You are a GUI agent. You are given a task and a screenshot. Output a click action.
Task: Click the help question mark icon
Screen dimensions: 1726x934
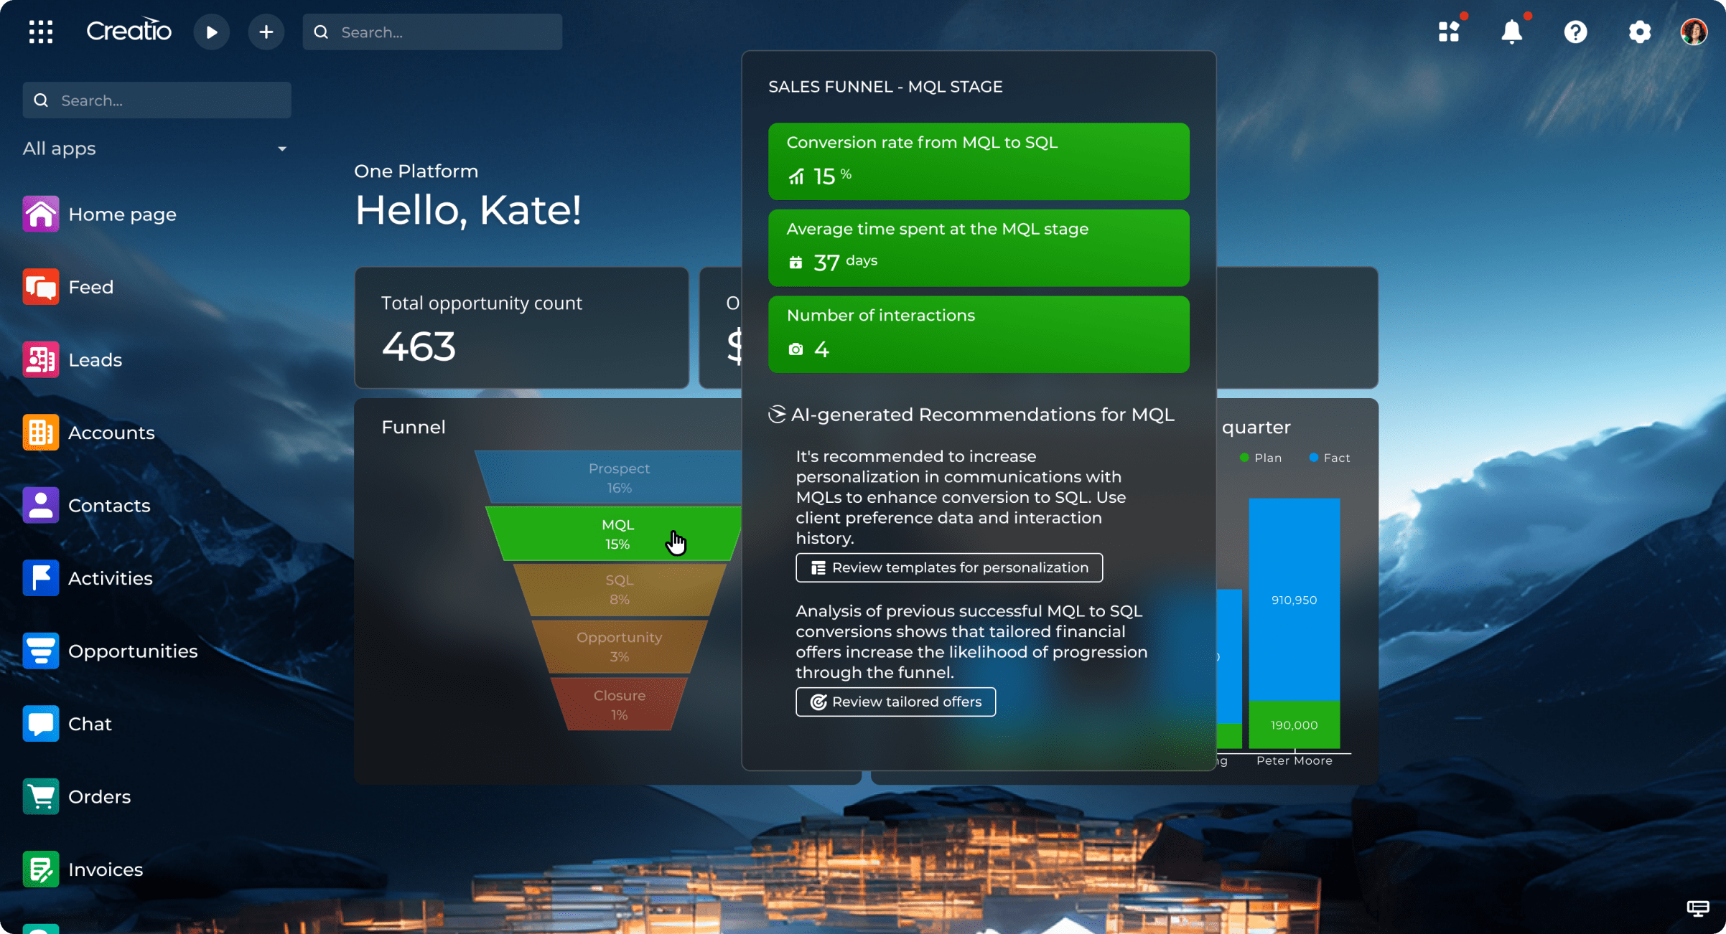tap(1575, 32)
